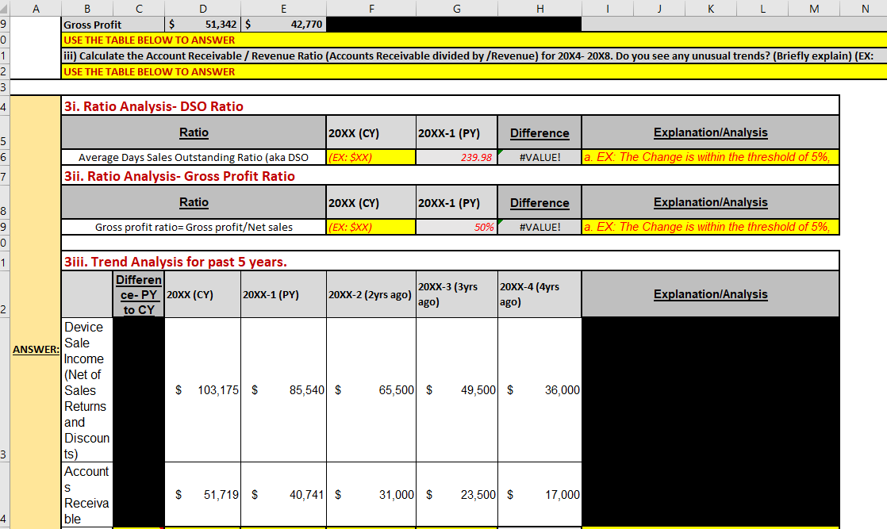Click the 'Difference- PY to CY' header cell
This screenshot has width=887, height=529.
coord(139,294)
